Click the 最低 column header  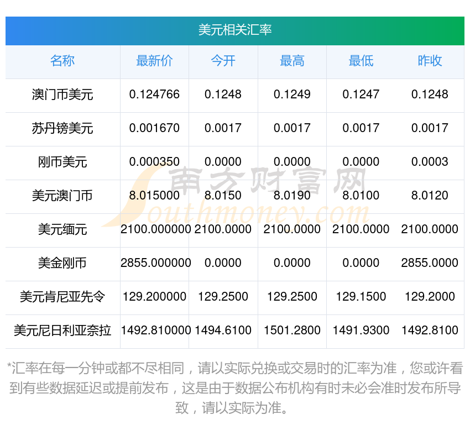pyautogui.click(x=361, y=61)
